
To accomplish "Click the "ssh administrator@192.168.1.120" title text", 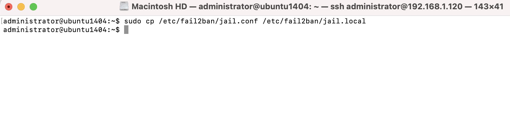I will 396,6.
